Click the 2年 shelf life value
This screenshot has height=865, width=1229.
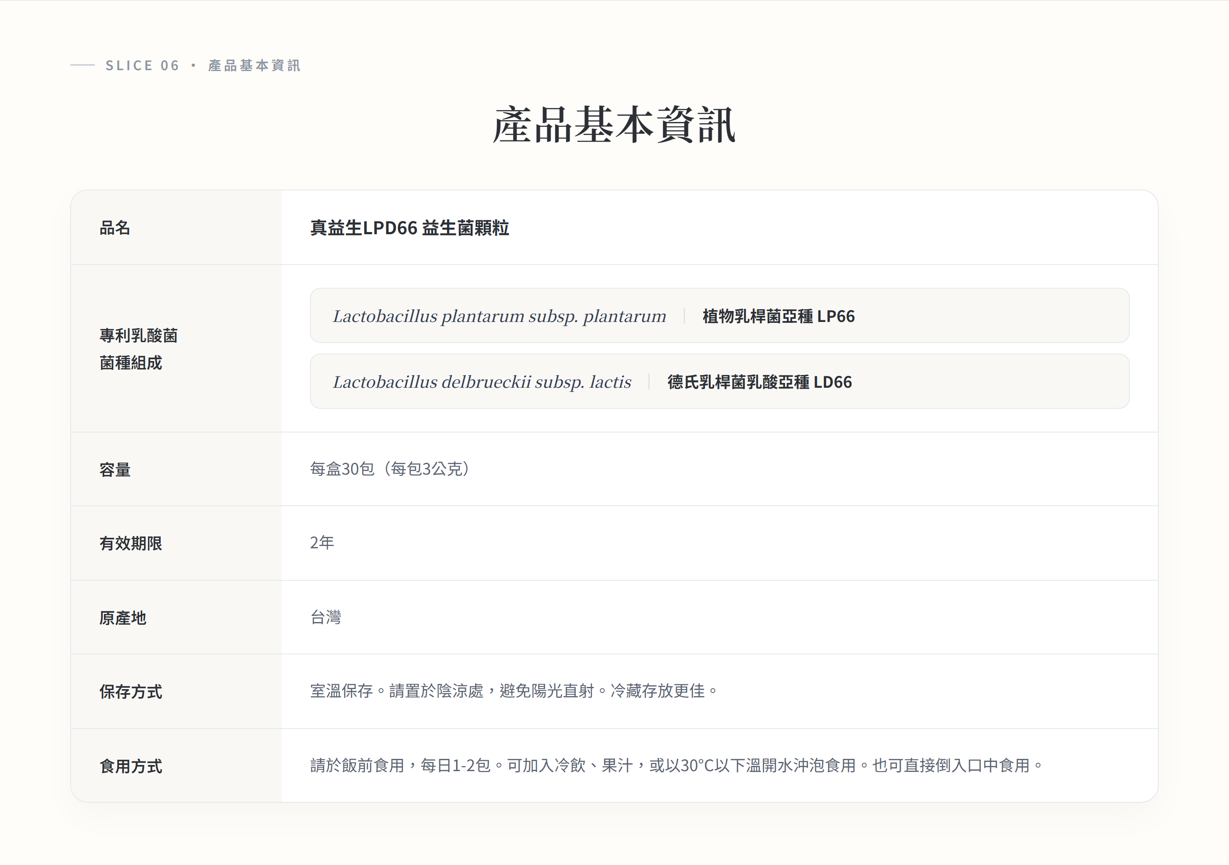click(x=322, y=543)
